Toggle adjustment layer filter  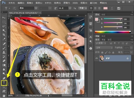click(115, 43)
